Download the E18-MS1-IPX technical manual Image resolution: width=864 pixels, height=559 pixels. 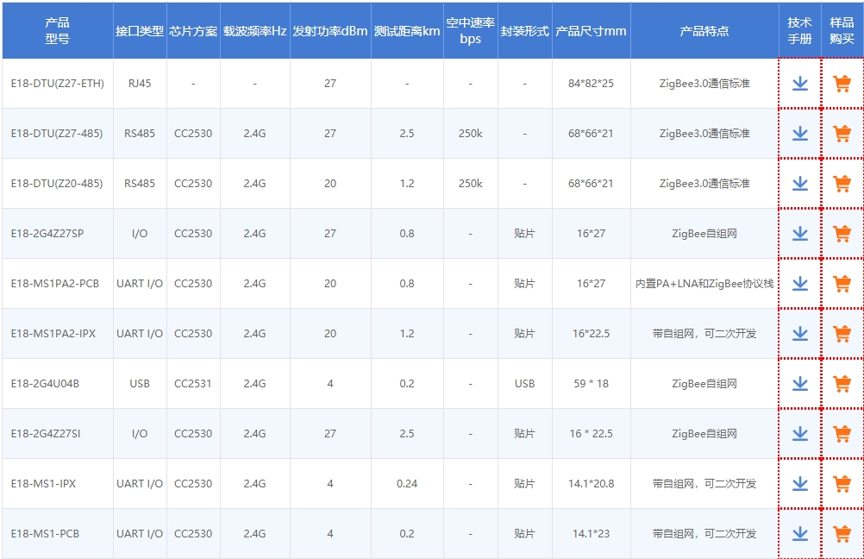pos(799,483)
